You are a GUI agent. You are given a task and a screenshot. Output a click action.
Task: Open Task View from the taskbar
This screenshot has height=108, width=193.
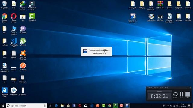click(x=50, y=106)
